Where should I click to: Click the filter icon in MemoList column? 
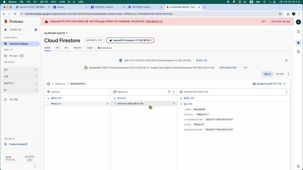click(169, 92)
